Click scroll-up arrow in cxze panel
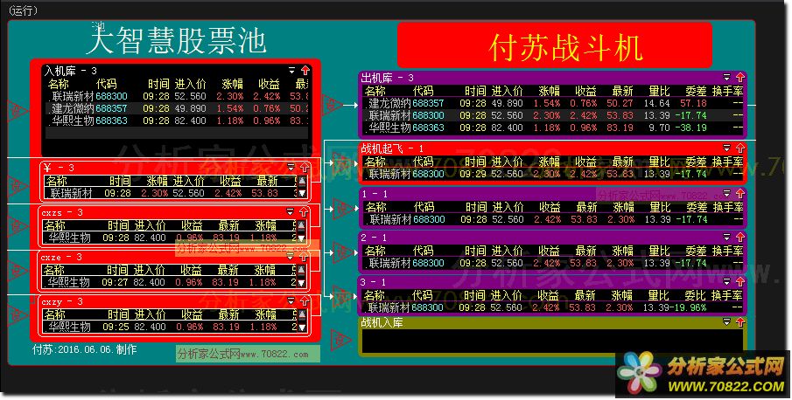This screenshot has height=400, width=792. pyautogui.click(x=302, y=270)
